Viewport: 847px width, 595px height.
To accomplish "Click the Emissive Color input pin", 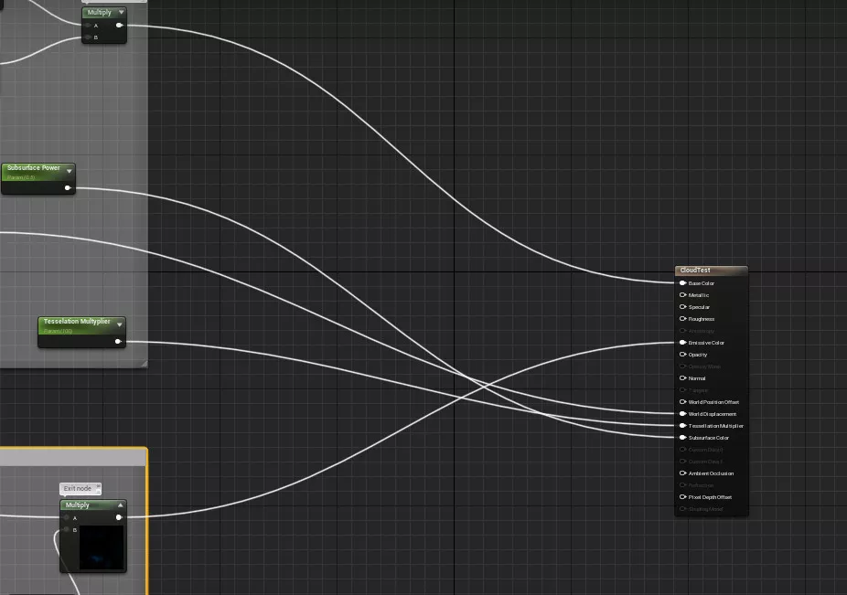I will 682,343.
